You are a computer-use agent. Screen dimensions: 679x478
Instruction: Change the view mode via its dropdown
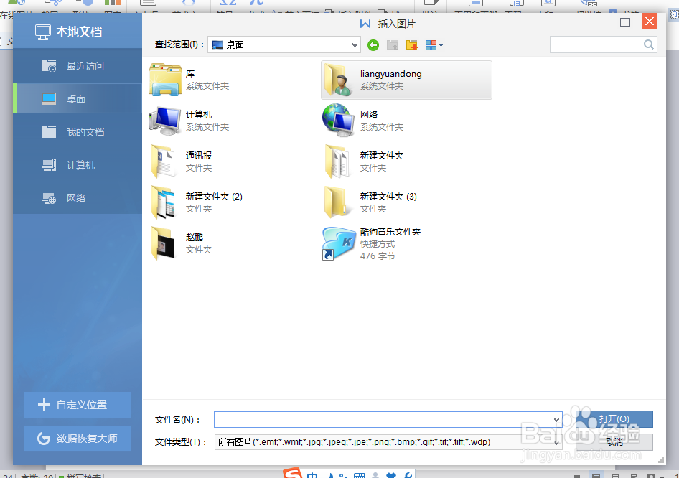[431, 44]
